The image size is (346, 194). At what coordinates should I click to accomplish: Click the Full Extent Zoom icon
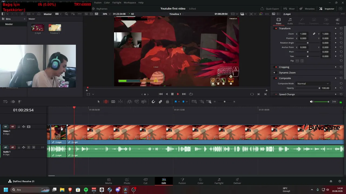click(194, 102)
